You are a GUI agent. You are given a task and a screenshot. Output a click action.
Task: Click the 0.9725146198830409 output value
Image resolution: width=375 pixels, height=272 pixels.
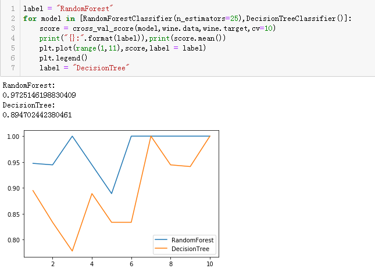pos(40,95)
